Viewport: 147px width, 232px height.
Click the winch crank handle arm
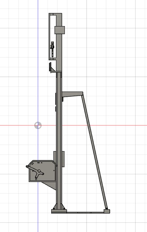(32, 168)
